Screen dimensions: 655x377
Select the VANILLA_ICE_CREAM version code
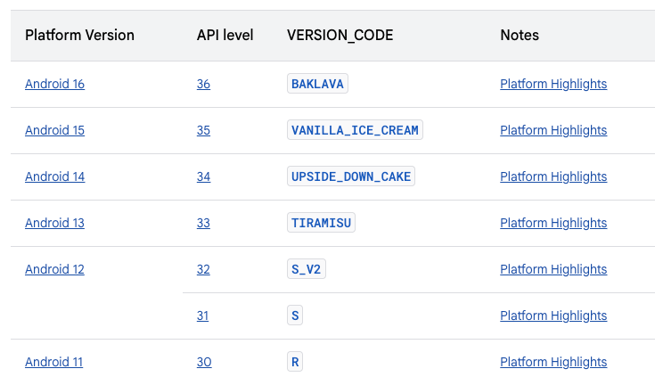point(355,130)
